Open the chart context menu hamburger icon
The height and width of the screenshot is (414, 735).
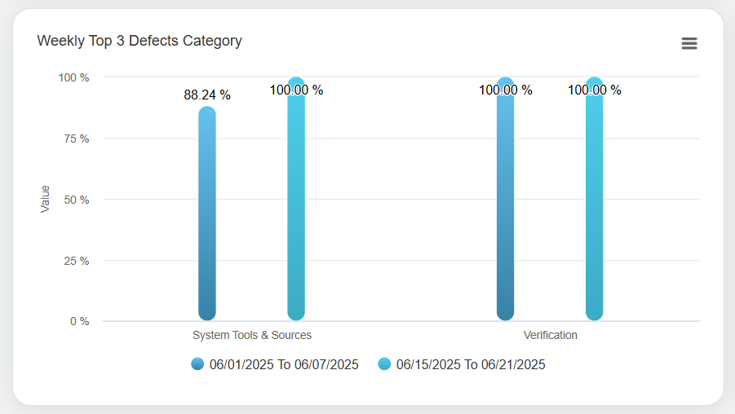(x=689, y=43)
